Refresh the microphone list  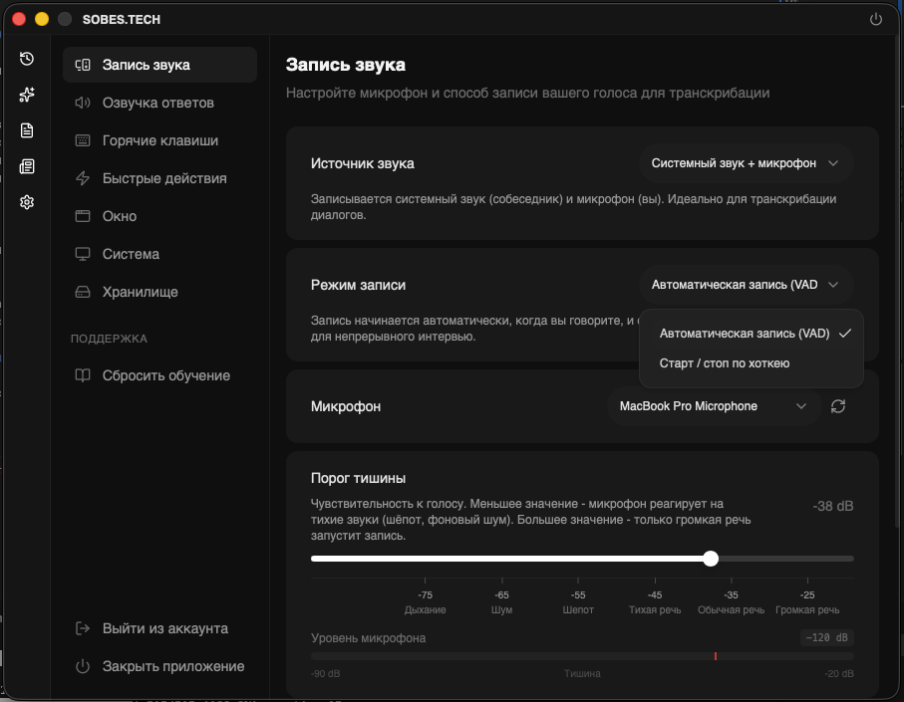(x=837, y=406)
